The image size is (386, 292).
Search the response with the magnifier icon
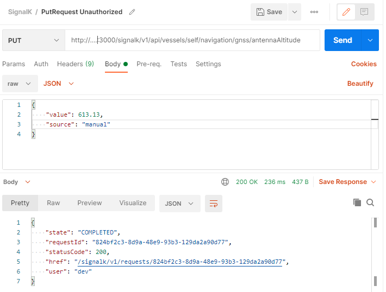coord(370,202)
